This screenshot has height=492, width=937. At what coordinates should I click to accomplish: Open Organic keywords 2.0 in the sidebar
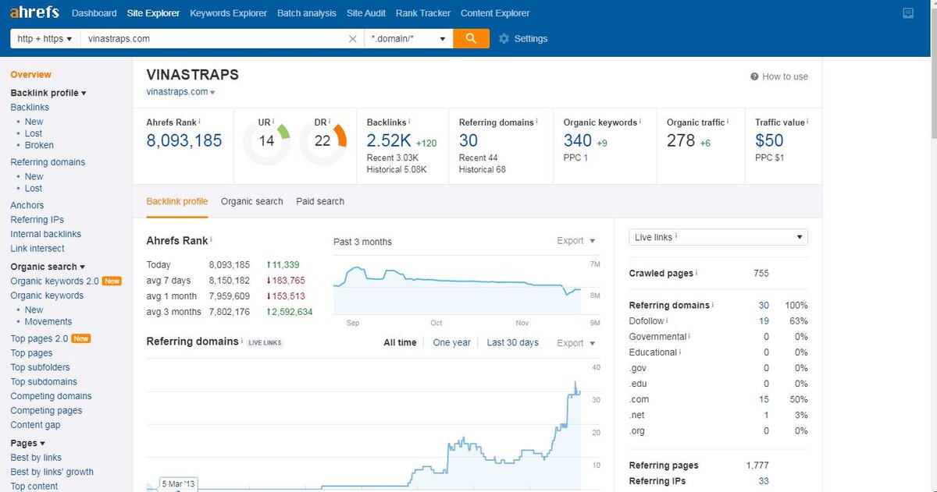click(x=55, y=281)
